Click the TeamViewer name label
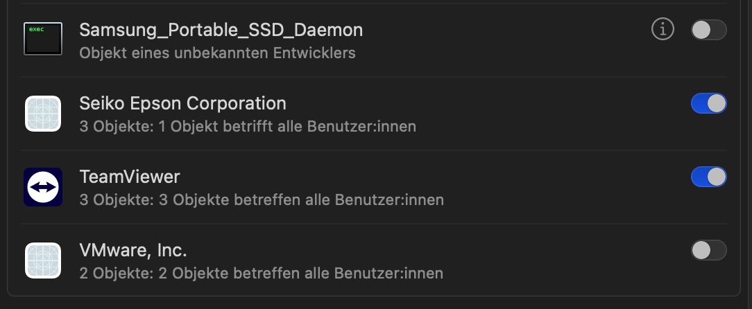The image size is (752, 309). click(130, 177)
